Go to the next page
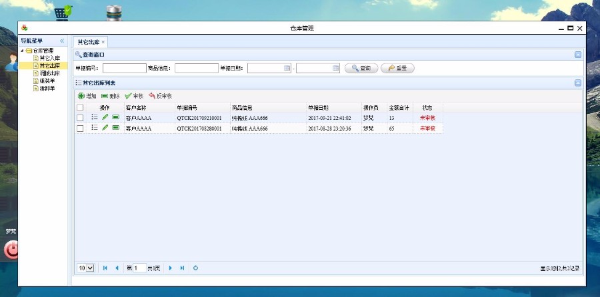This screenshot has width=600, height=297. click(171, 268)
